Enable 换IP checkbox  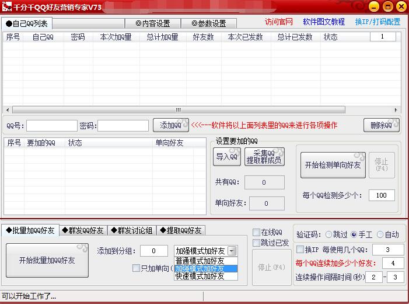click(x=300, y=250)
